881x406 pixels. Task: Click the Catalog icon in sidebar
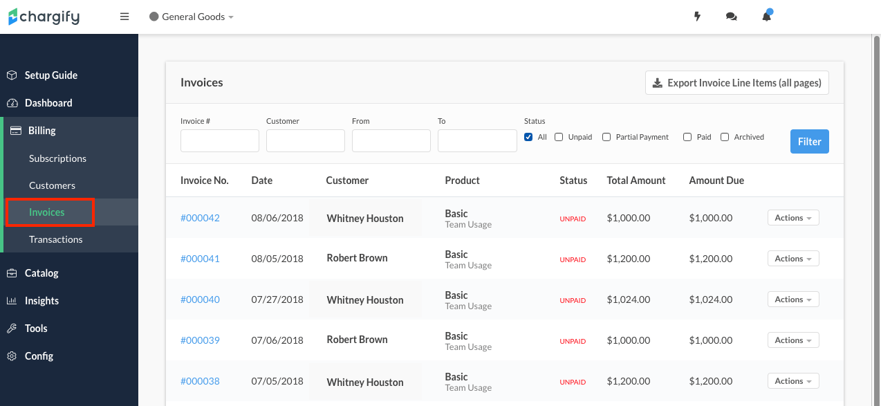pos(12,273)
